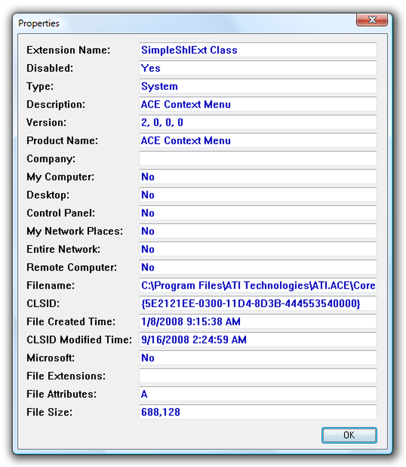Click the Properties window title text
This screenshot has width=406, height=467.
pyautogui.click(x=39, y=23)
